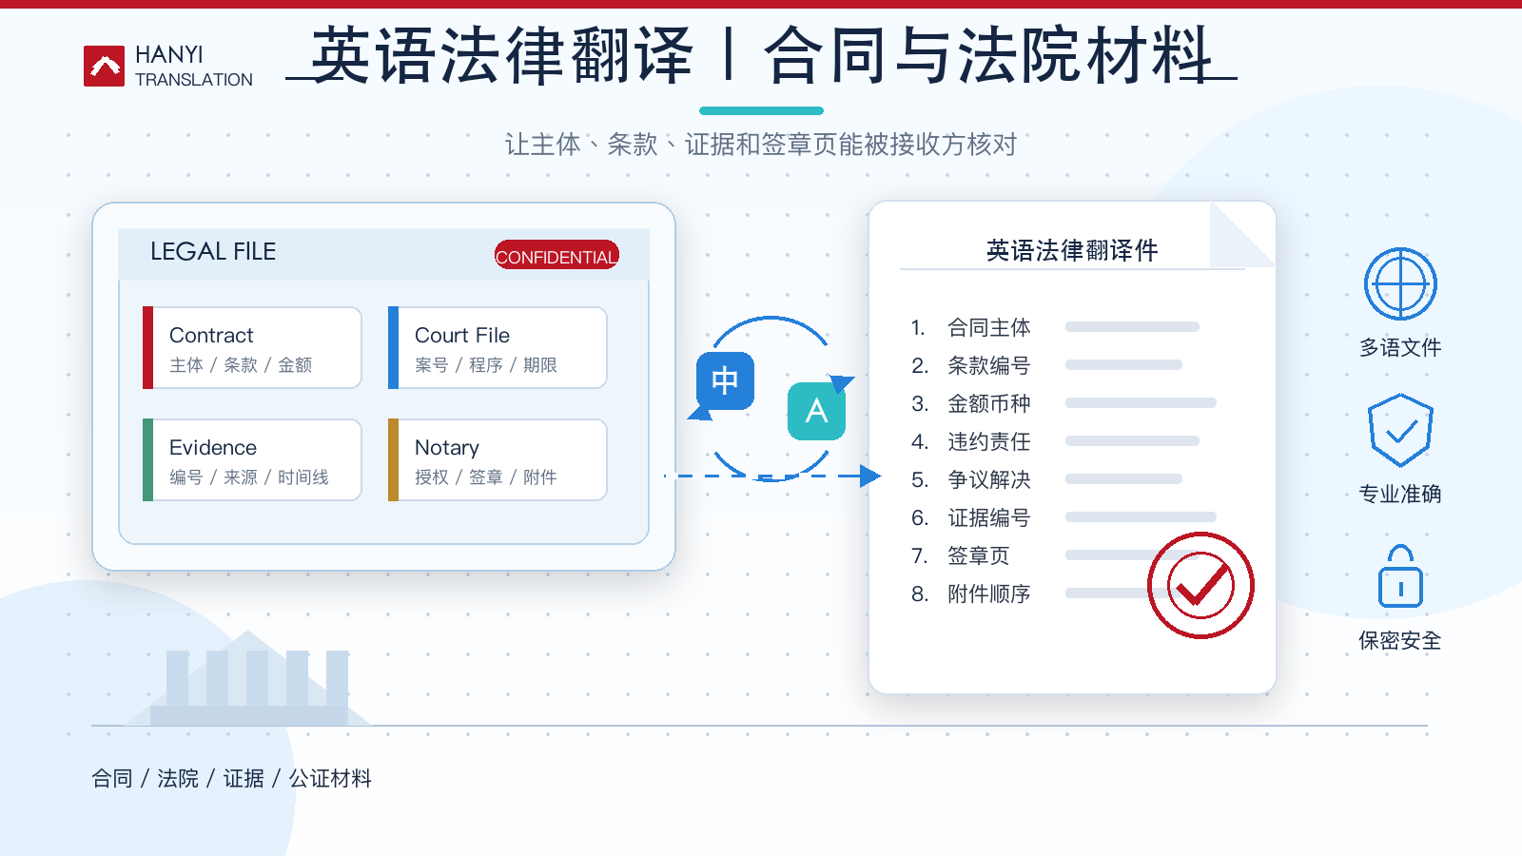The width and height of the screenshot is (1522, 856).
Task: Click the Notary subtext 授权 / 签章 / 附件
Action: [486, 477]
